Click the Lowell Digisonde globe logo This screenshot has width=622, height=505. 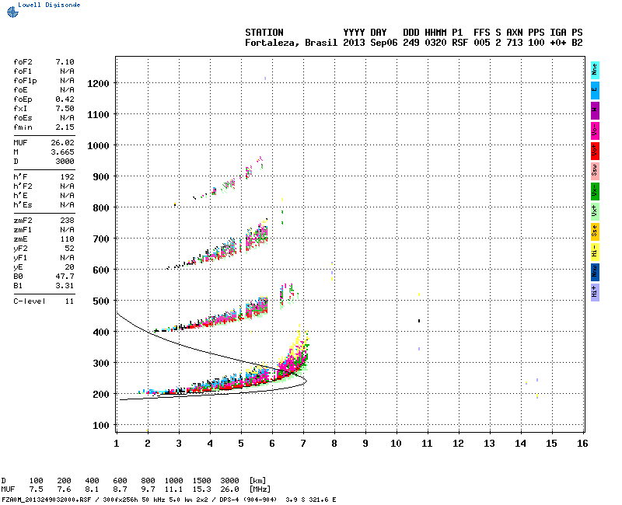[x=12, y=12]
